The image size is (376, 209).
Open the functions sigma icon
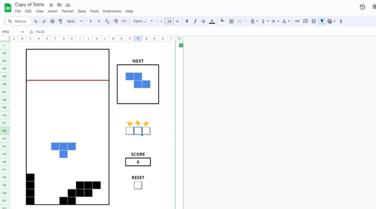point(341,21)
